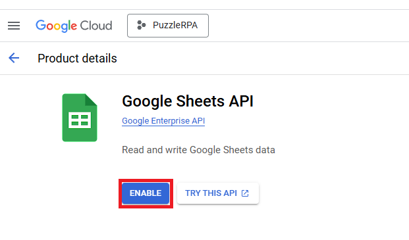Click the hexagon project icon in the PuzzleRPA selector
409x240 pixels.
[x=141, y=25]
